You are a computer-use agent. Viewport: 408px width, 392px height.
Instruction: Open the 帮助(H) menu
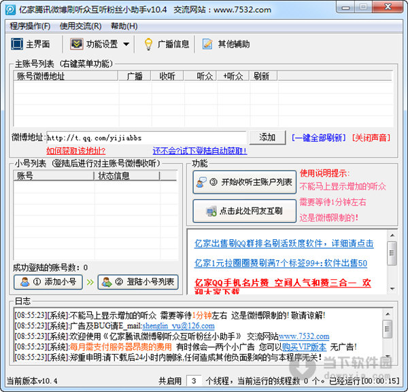pos(124,26)
